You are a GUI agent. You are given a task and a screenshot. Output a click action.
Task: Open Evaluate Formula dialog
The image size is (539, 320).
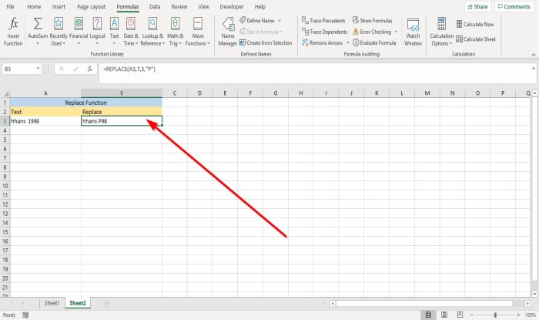(x=374, y=42)
